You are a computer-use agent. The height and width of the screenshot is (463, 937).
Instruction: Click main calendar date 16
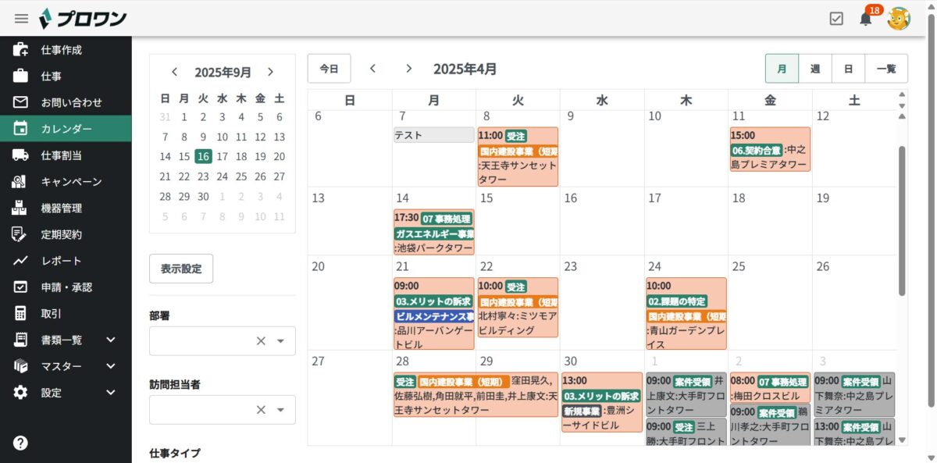(x=571, y=198)
